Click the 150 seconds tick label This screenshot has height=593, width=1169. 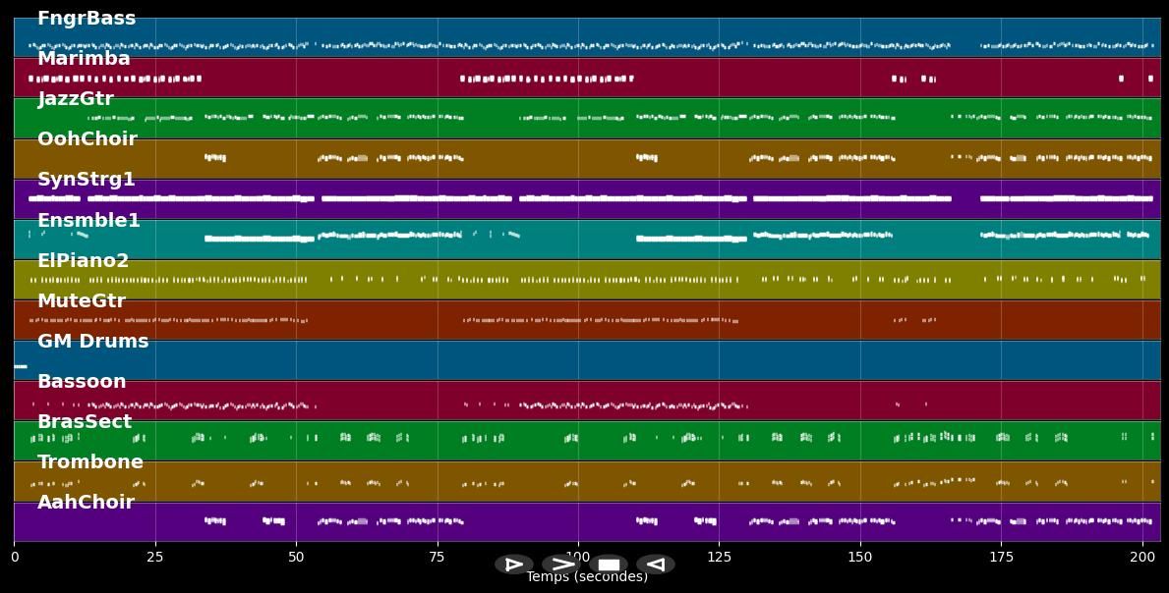860,557
